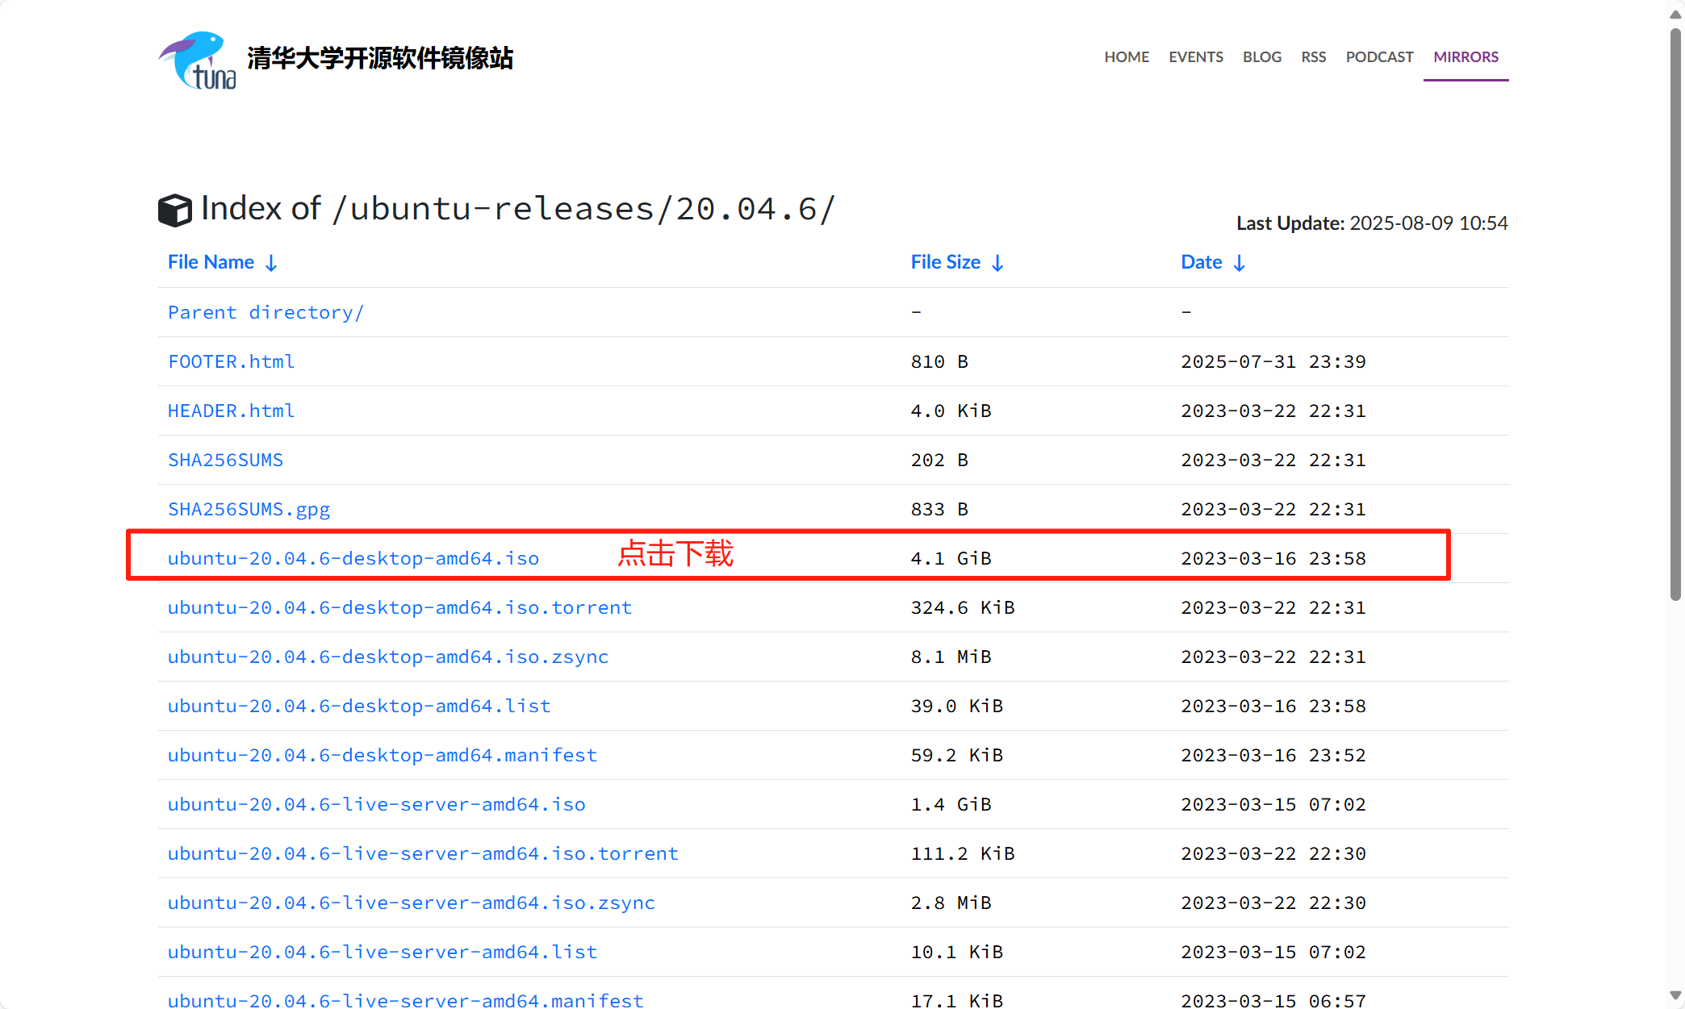1685x1009 pixels.
Task: Click the date 2025-07-31 23:39
Action: pos(1273,362)
